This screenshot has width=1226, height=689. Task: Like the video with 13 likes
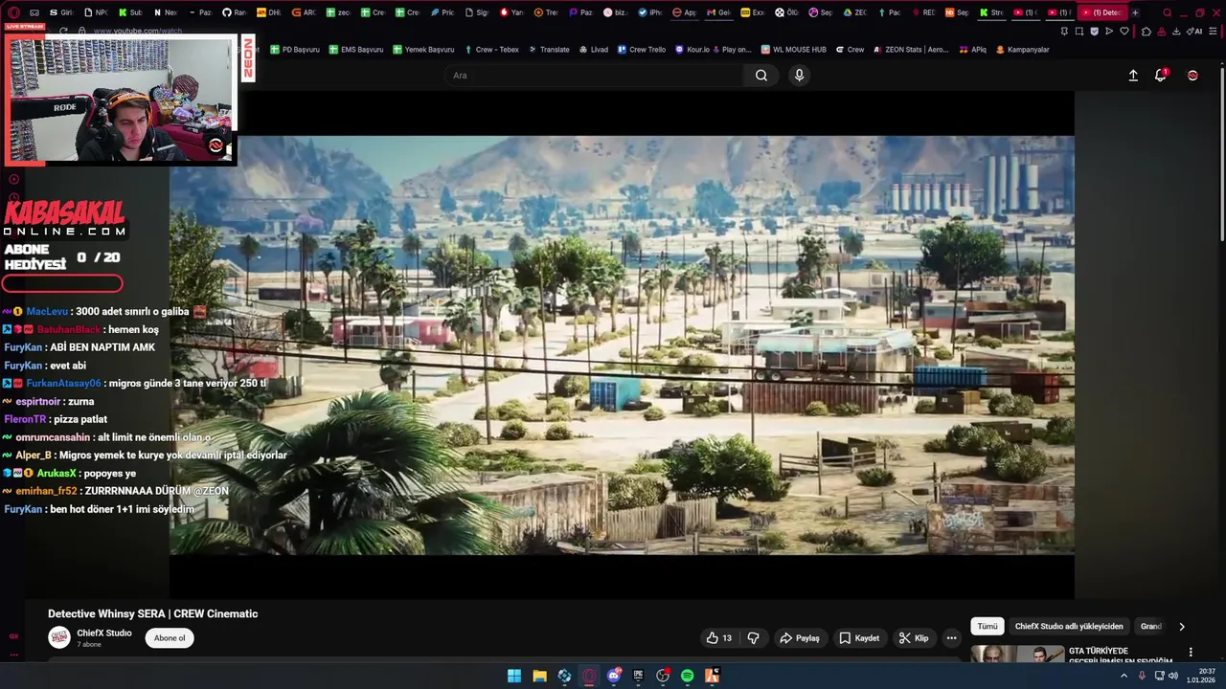coord(719,638)
